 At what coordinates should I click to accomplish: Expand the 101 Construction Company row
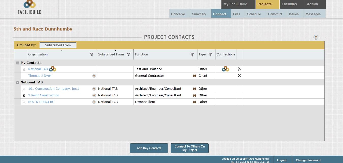coord(24,89)
